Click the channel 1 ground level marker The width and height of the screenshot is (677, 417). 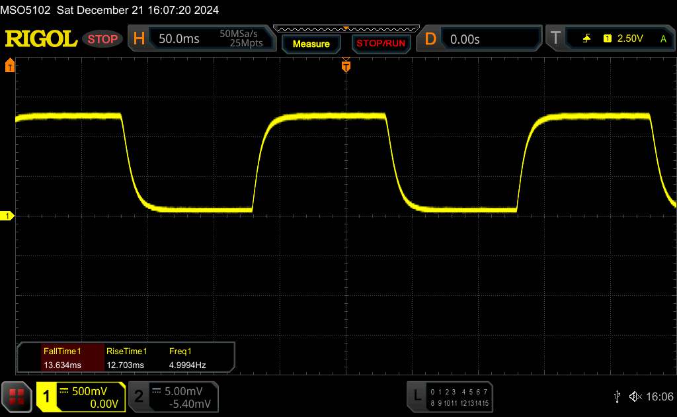7,216
